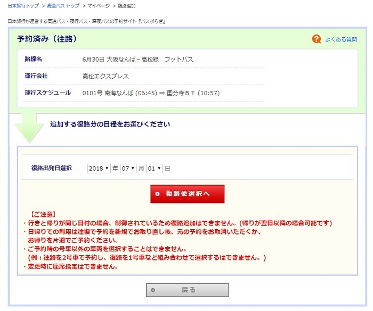Click the red 【ご注意】 notice heading
373x311 pixels.
tap(47, 214)
